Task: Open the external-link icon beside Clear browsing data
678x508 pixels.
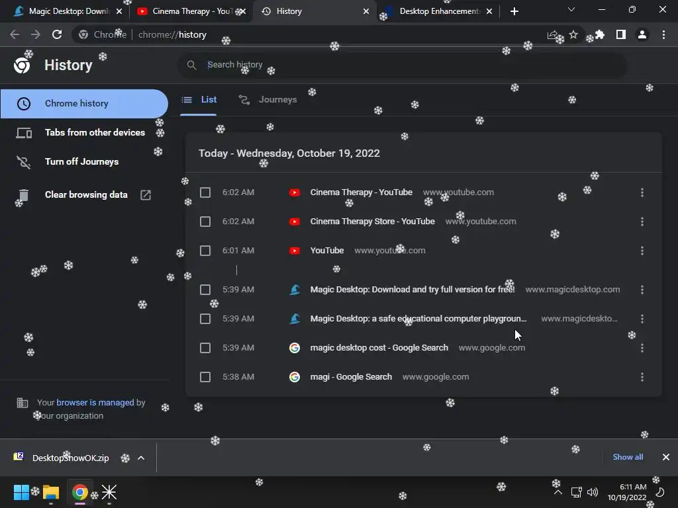Action: tap(146, 195)
